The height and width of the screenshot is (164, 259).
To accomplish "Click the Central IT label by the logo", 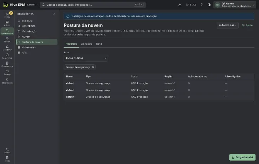I will tap(32, 5).
